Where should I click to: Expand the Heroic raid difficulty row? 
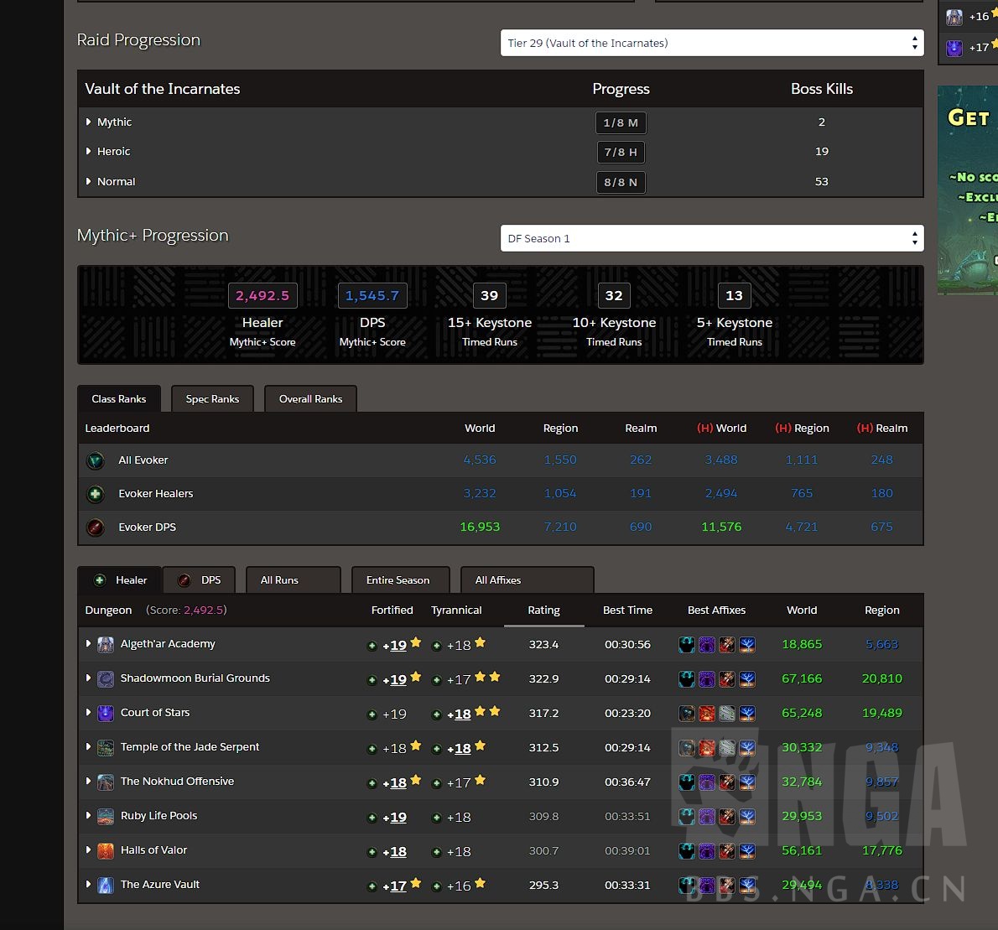point(89,152)
